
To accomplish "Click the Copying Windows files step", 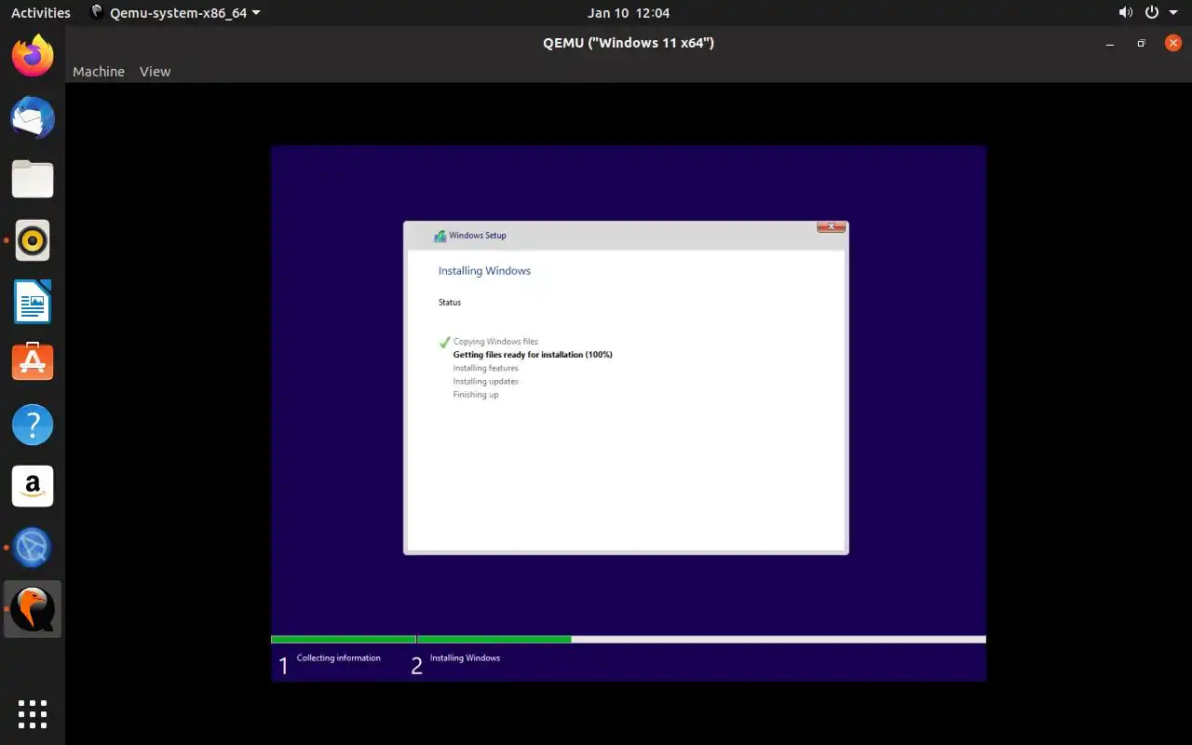I will [x=495, y=342].
